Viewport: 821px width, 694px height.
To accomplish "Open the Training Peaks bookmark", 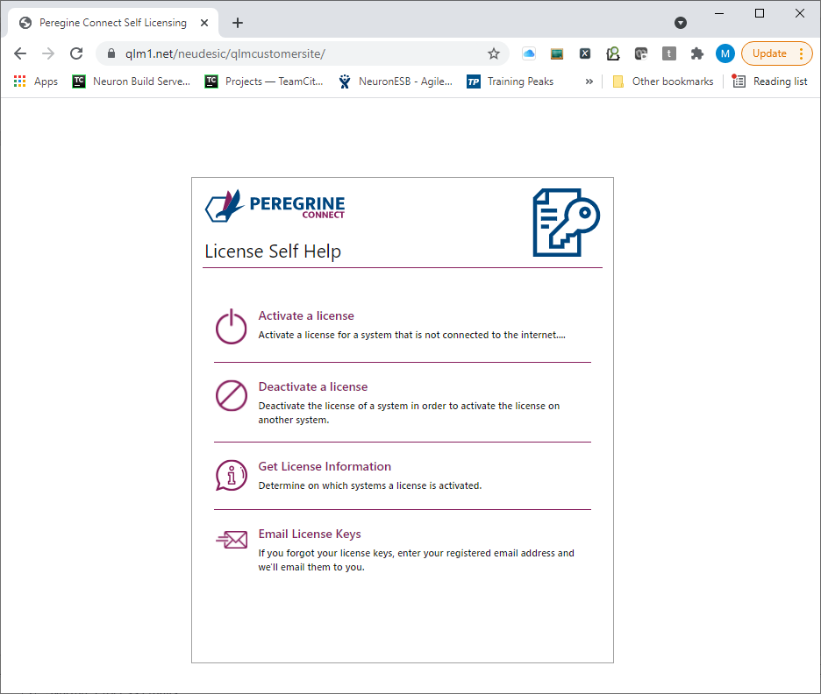I will coord(510,81).
